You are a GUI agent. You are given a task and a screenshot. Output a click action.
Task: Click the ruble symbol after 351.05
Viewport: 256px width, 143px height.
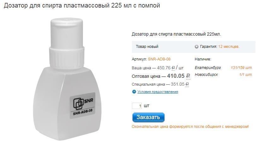[x=187, y=84]
